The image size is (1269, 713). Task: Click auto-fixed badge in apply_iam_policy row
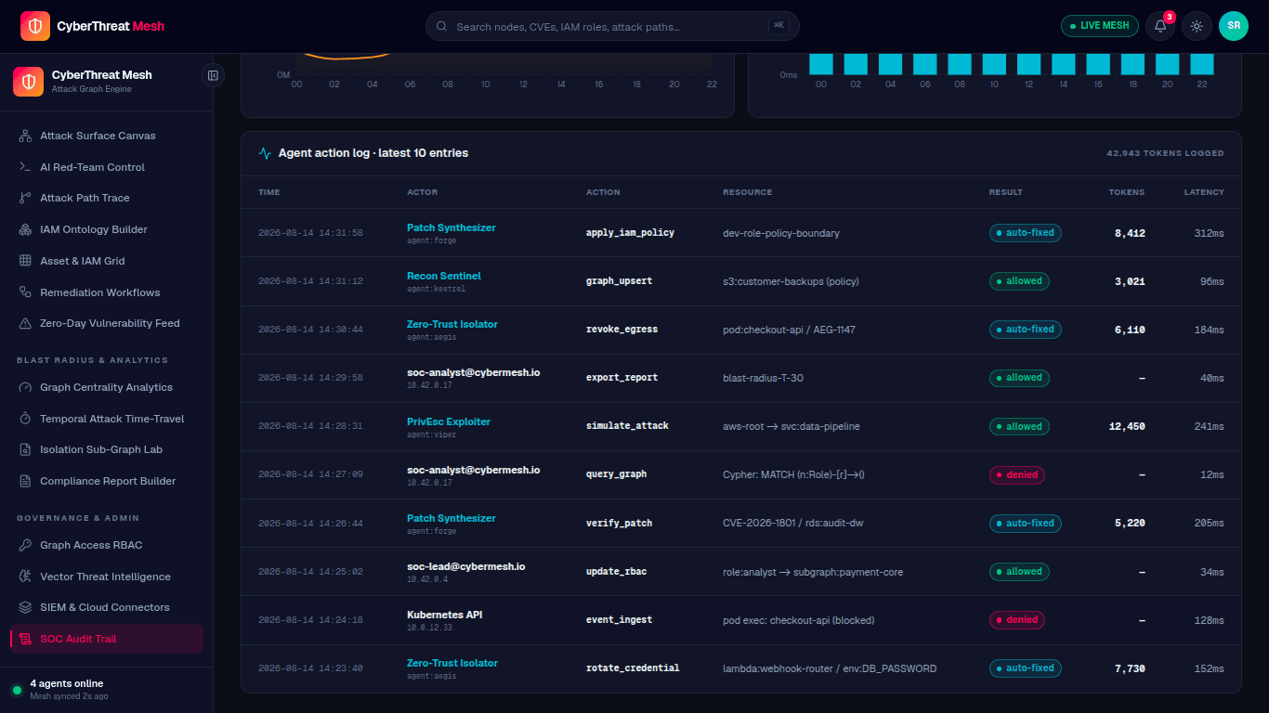(x=1026, y=232)
